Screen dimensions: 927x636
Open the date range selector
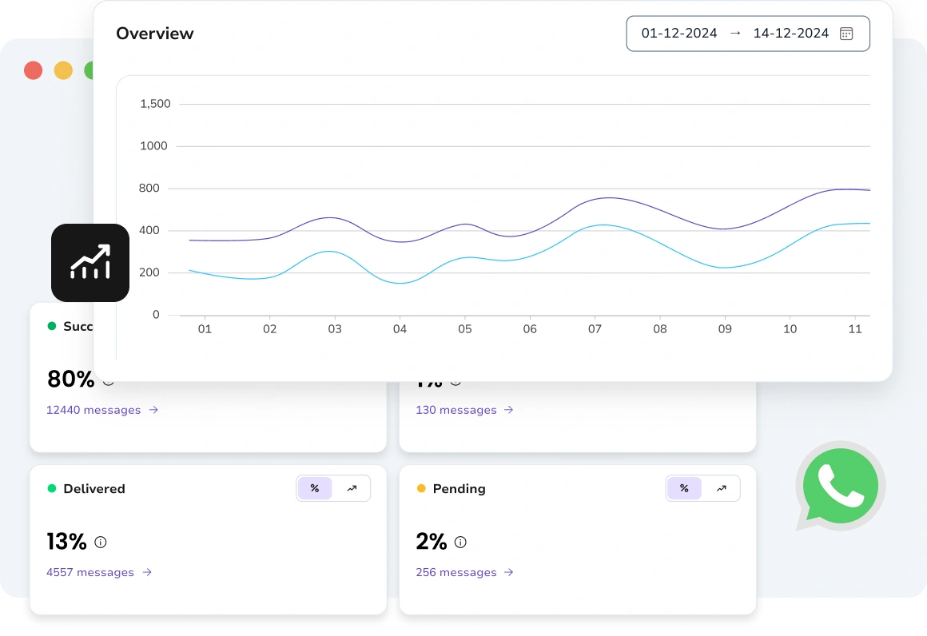pos(747,33)
